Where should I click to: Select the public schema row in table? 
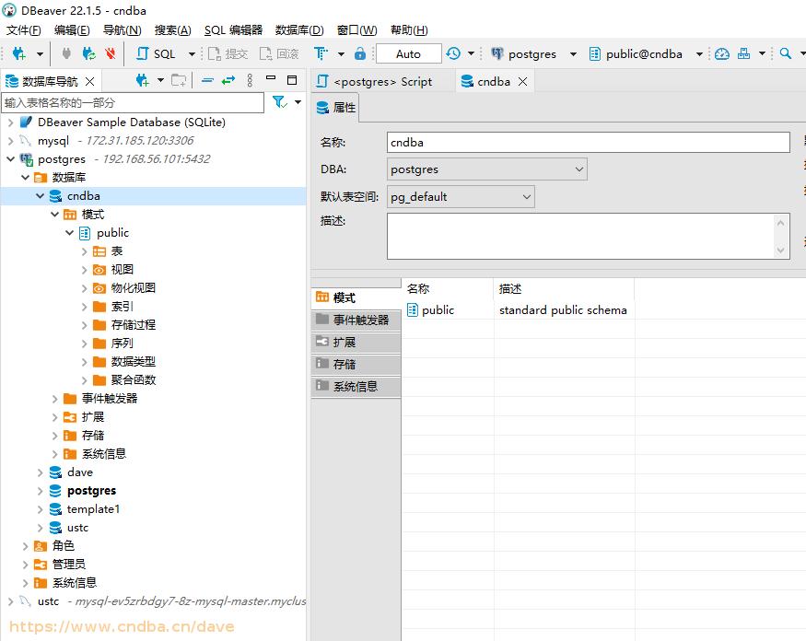pos(520,310)
